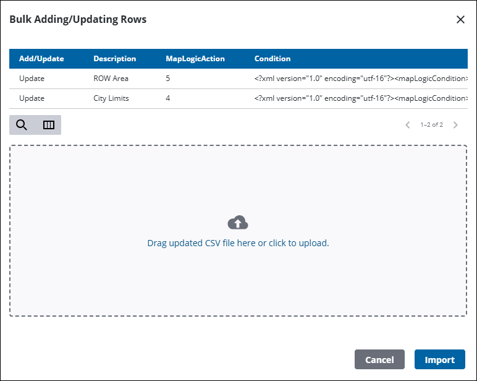Sort by the Add/Update column header
This screenshot has height=381, width=477.
(41, 59)
